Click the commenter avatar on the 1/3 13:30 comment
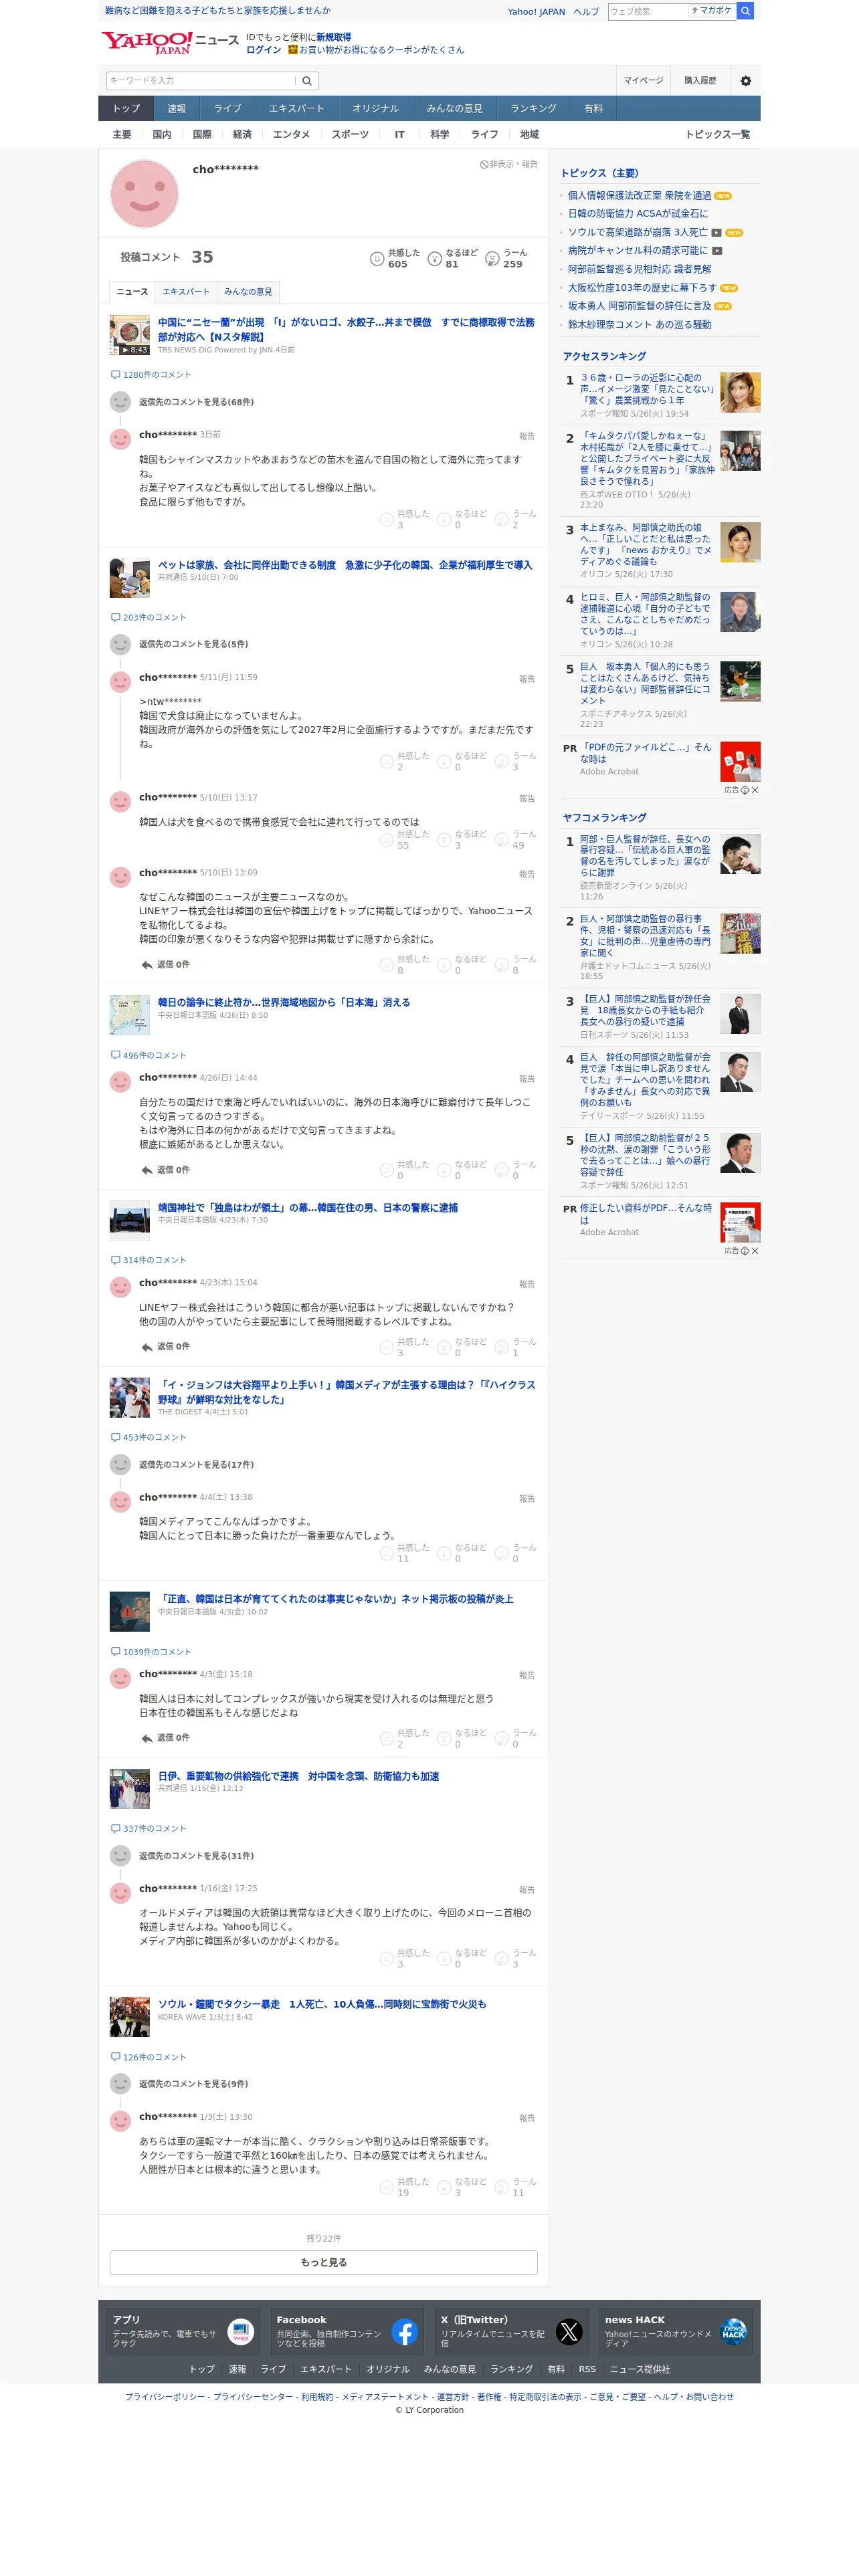This screenshot has height=2576, width=859. 120,2121
